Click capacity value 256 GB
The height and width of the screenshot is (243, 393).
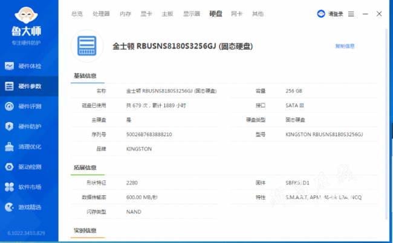point(294,91)
